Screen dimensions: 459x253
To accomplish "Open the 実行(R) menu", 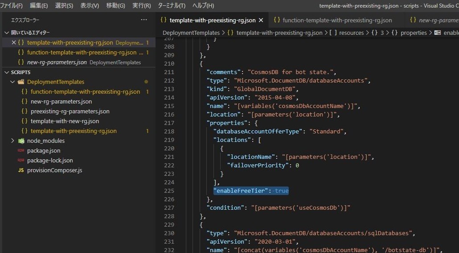I will click(x=141, y=5).
